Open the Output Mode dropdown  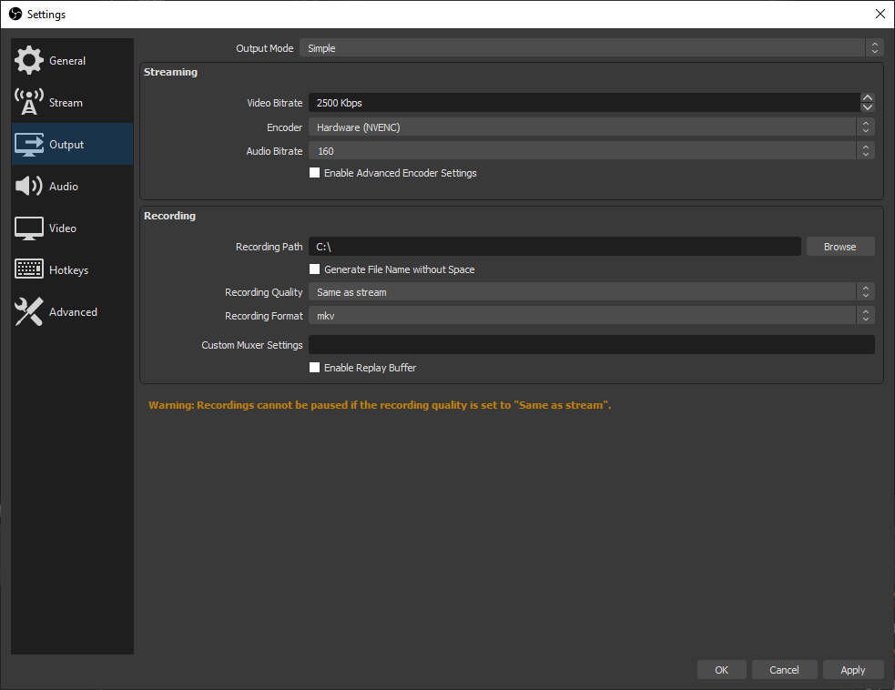tap(592, 47)
